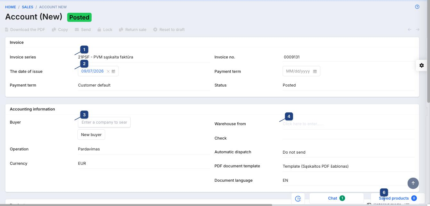
Task: Click the scroll-to-top arrow button
Action: pos(413,183)
